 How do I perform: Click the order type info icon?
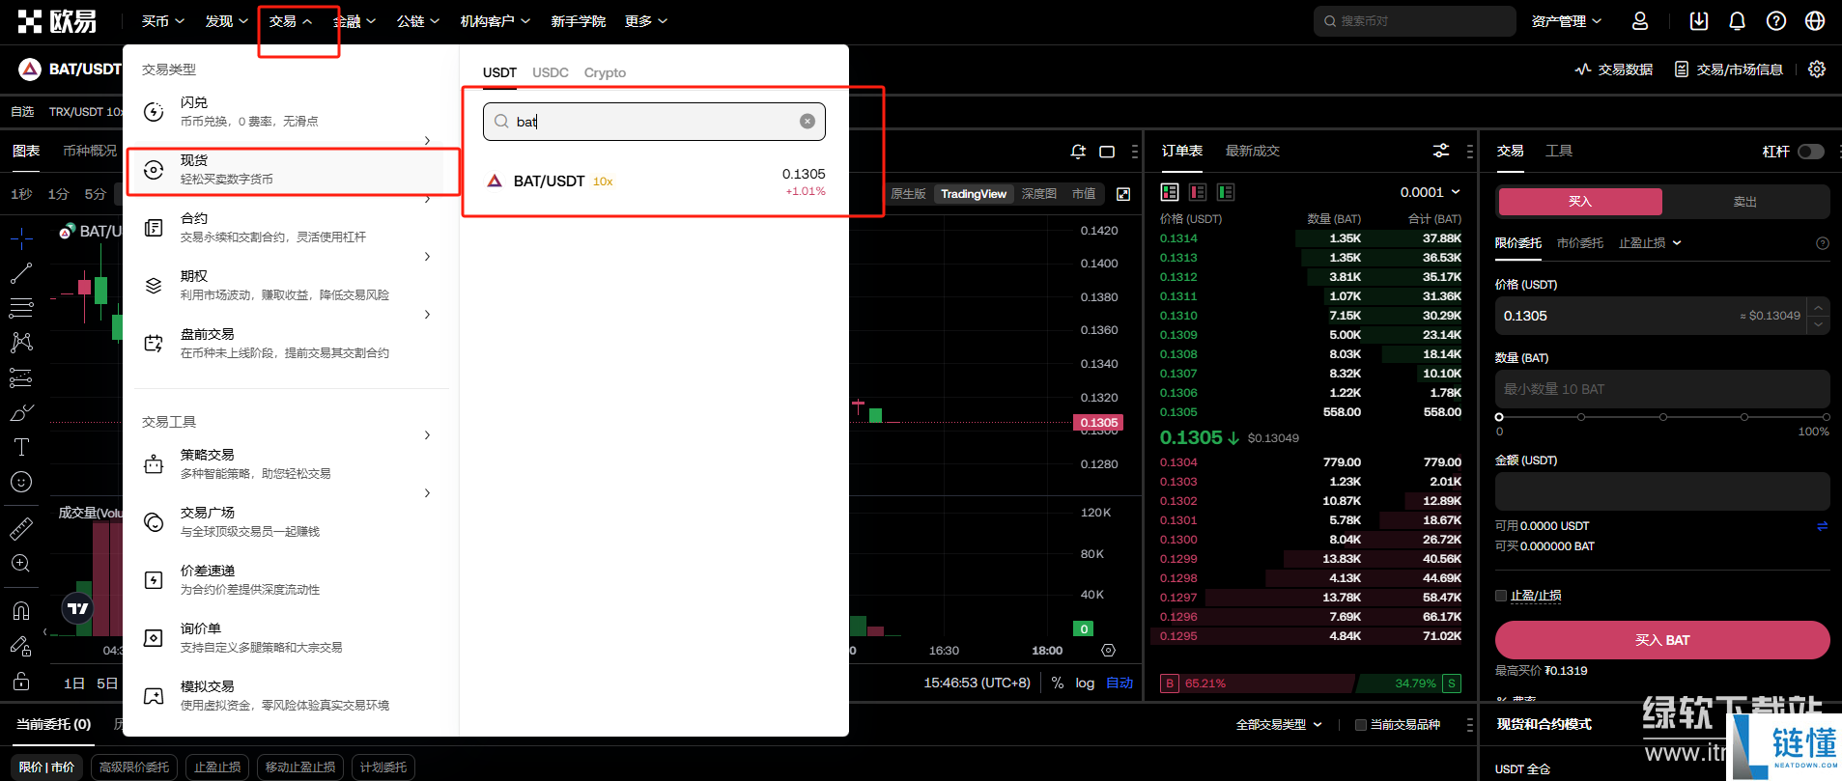pos(1823,243)
